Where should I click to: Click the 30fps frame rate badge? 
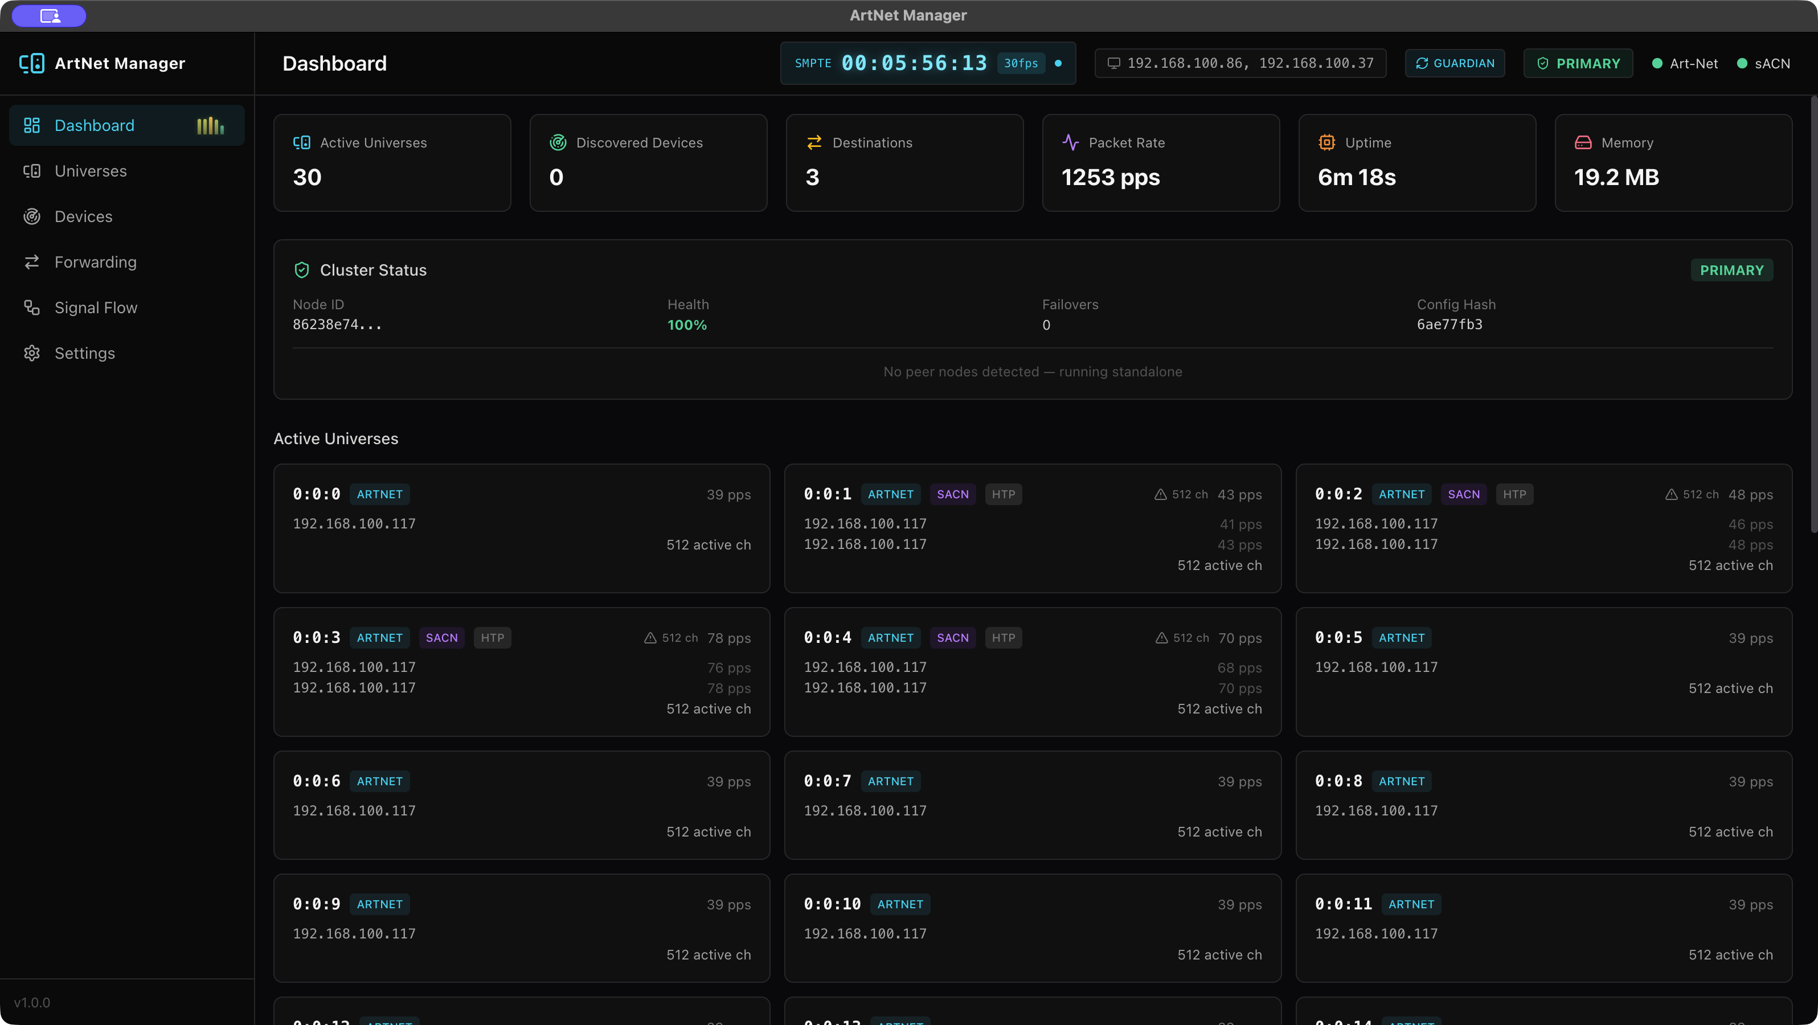click(x=1021, y=63)
